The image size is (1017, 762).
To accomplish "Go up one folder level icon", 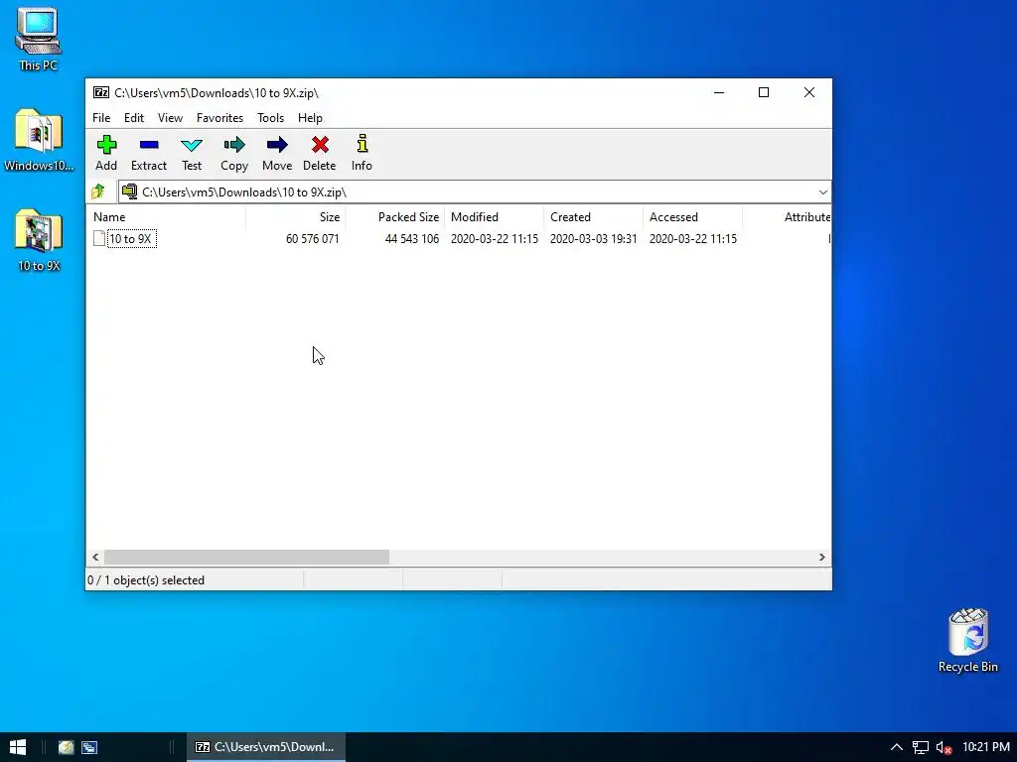I will (x=98, y=191).
